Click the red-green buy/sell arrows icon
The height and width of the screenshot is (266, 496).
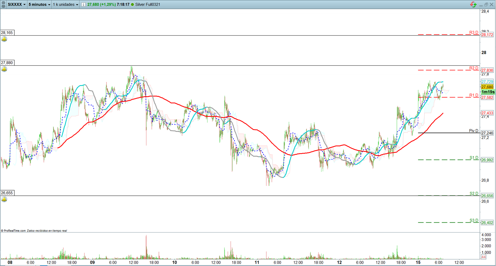click(x=473, y=5)
